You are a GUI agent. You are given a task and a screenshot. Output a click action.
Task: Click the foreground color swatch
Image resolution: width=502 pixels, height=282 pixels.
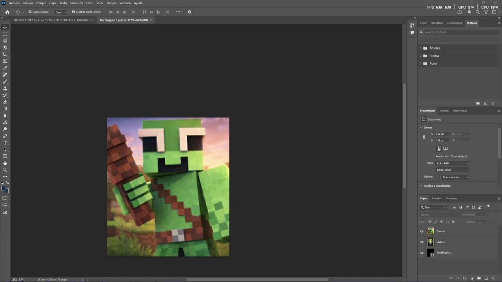point(4,188)
